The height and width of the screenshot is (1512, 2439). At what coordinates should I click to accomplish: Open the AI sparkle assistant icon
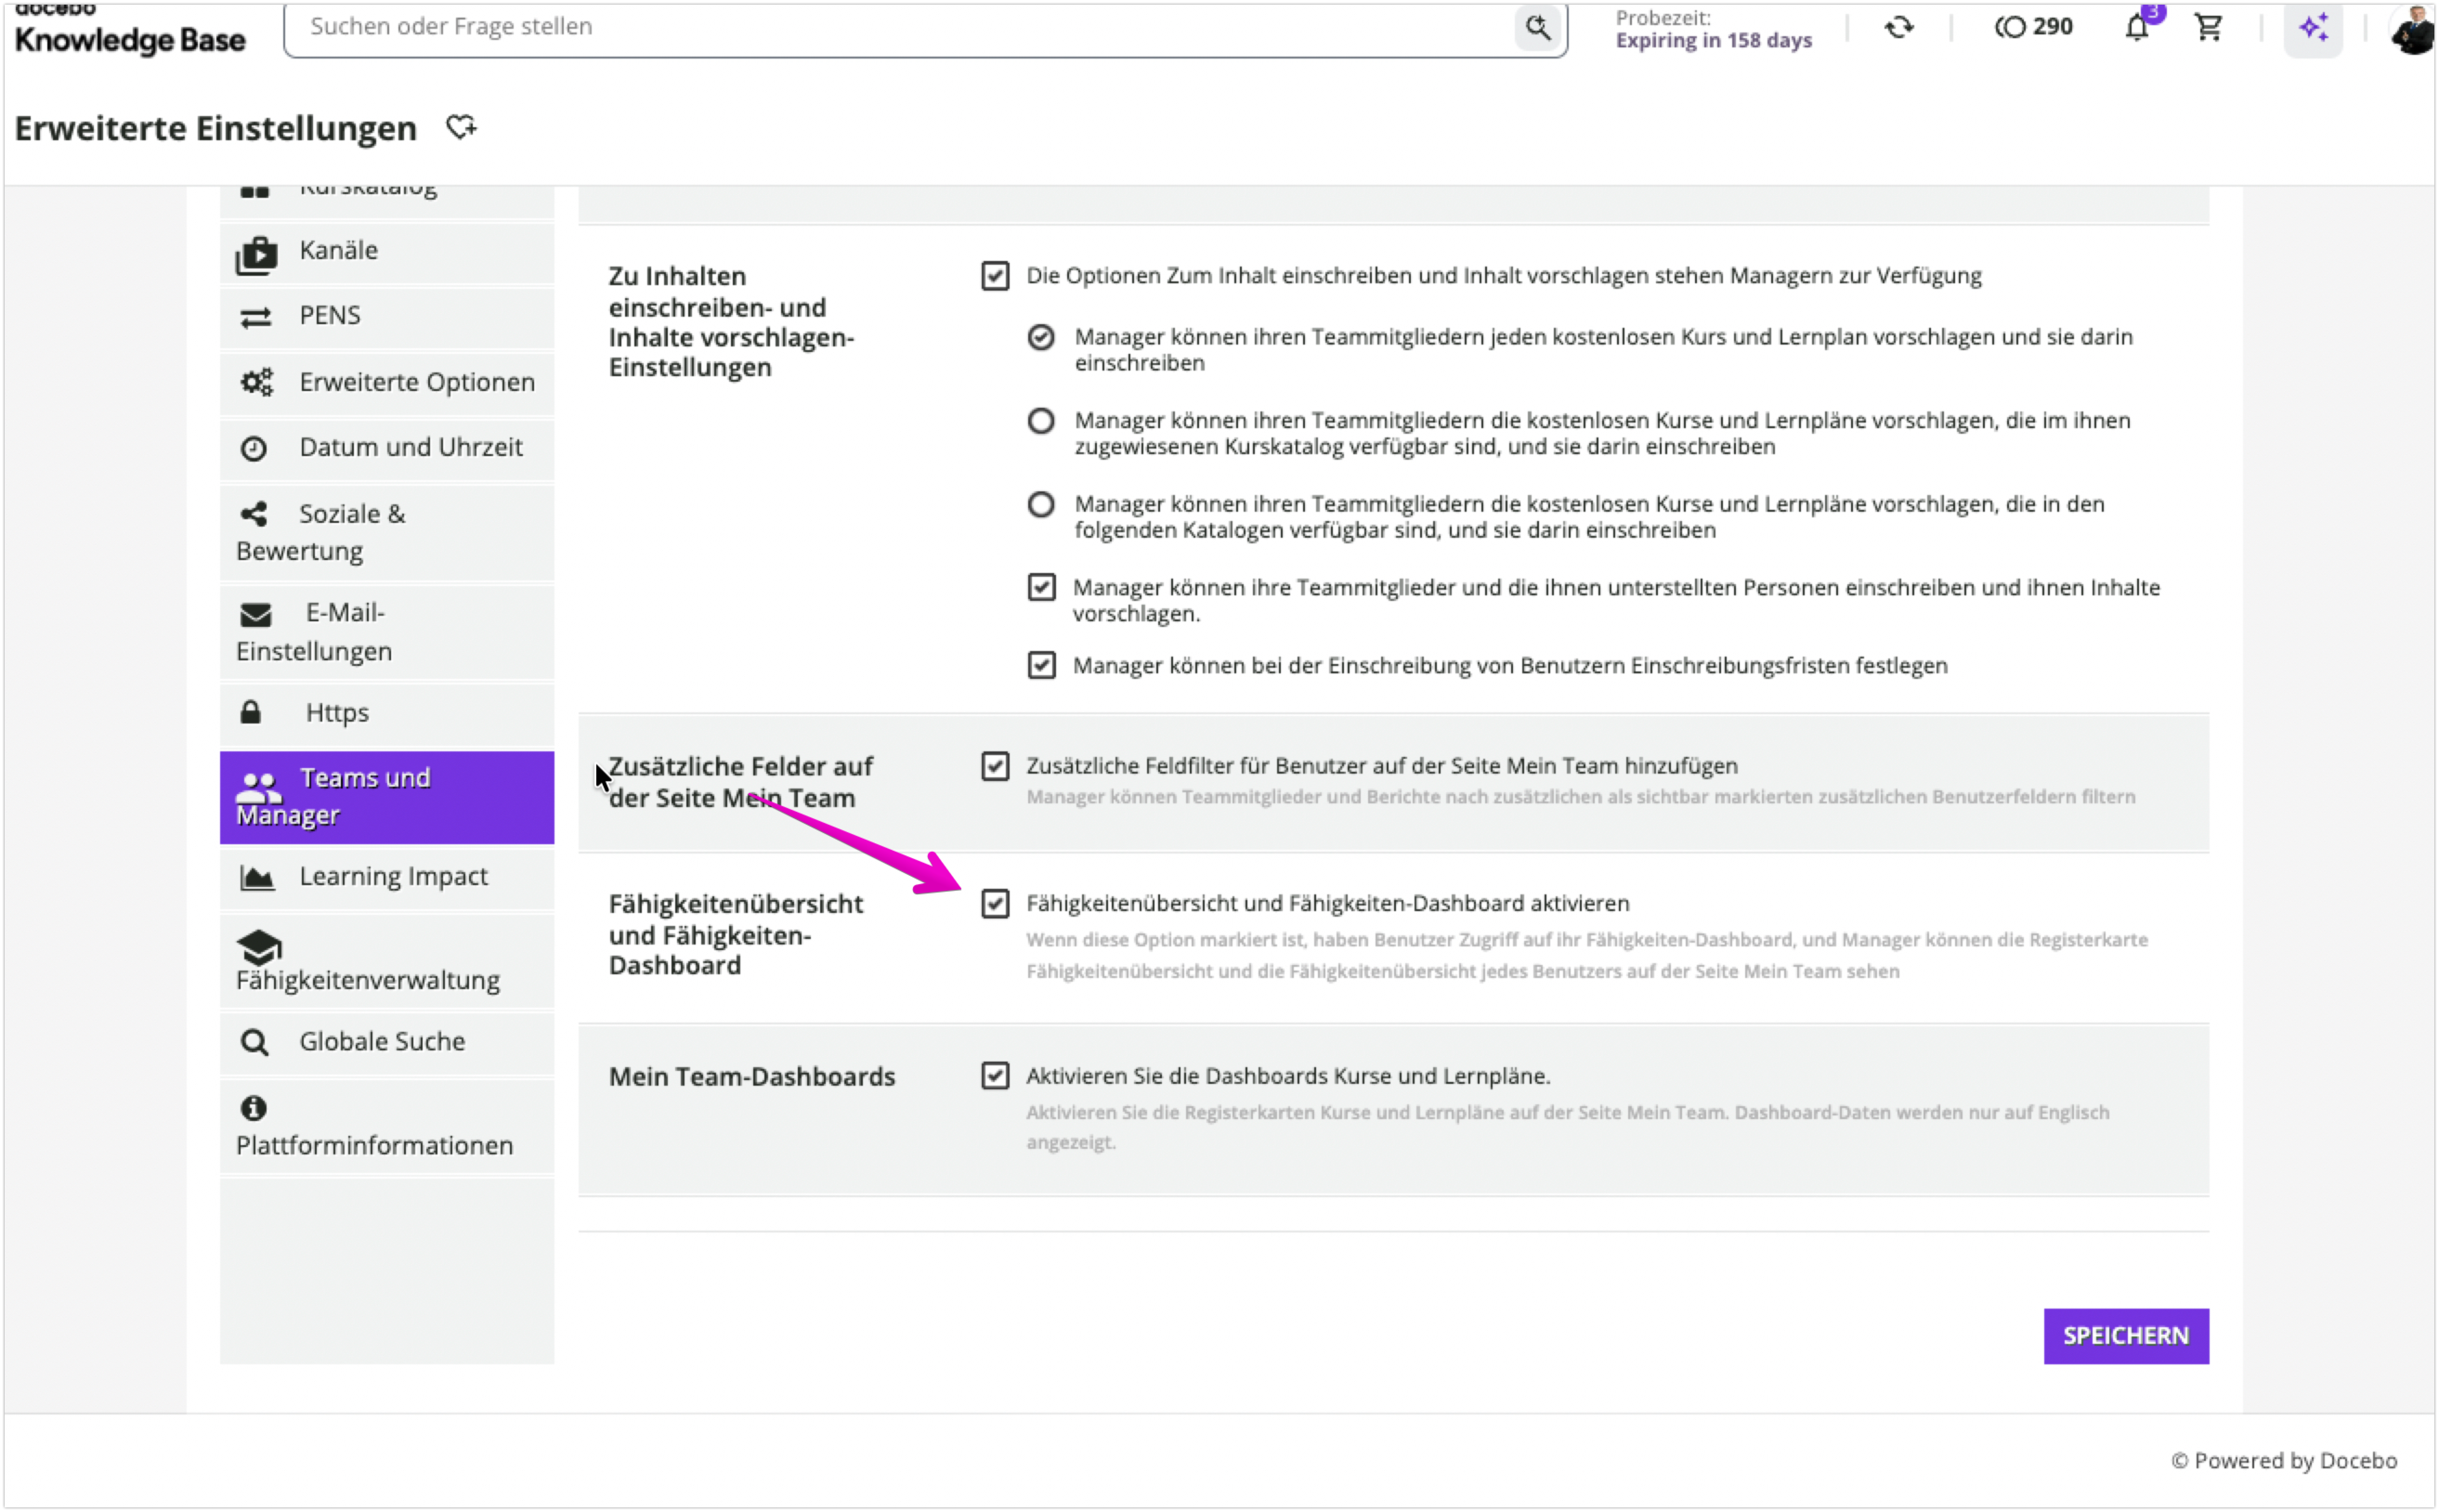2312,28
